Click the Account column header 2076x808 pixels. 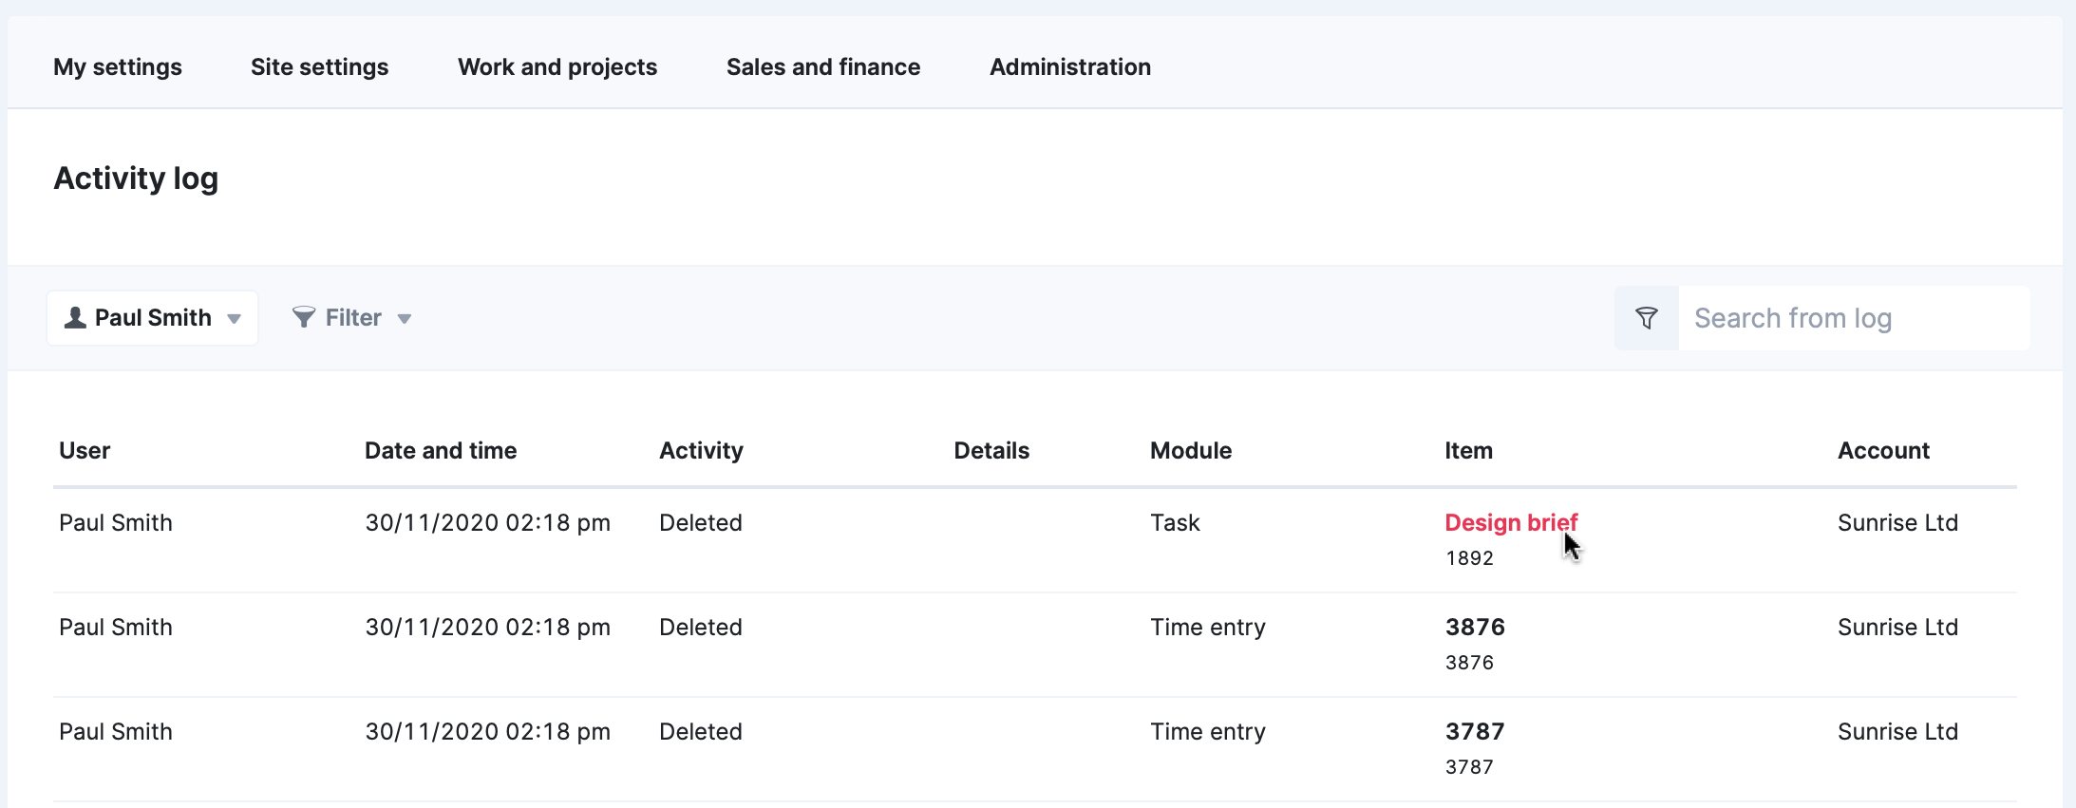tap(1883, 450)
